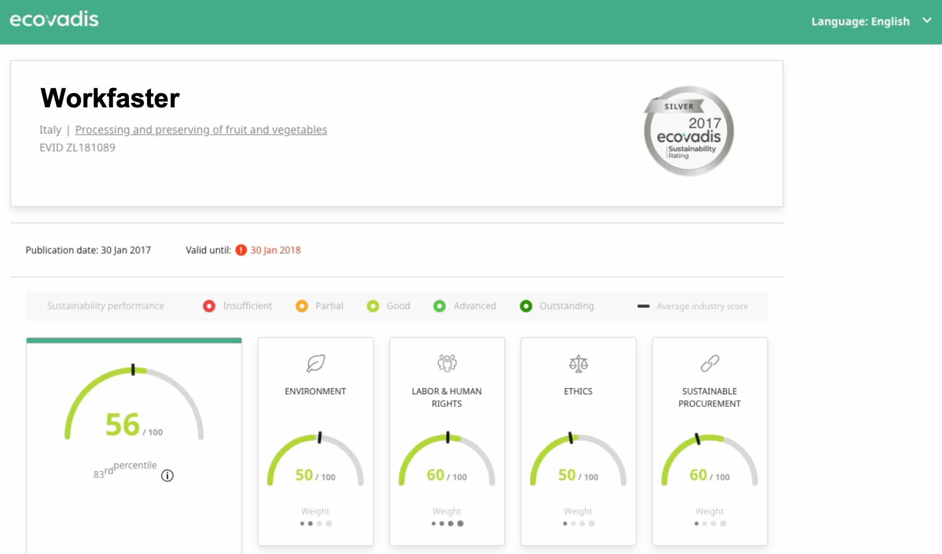942x554 pixels.
Task: Click the Partial orange legend marker
Action: (302, 306)
